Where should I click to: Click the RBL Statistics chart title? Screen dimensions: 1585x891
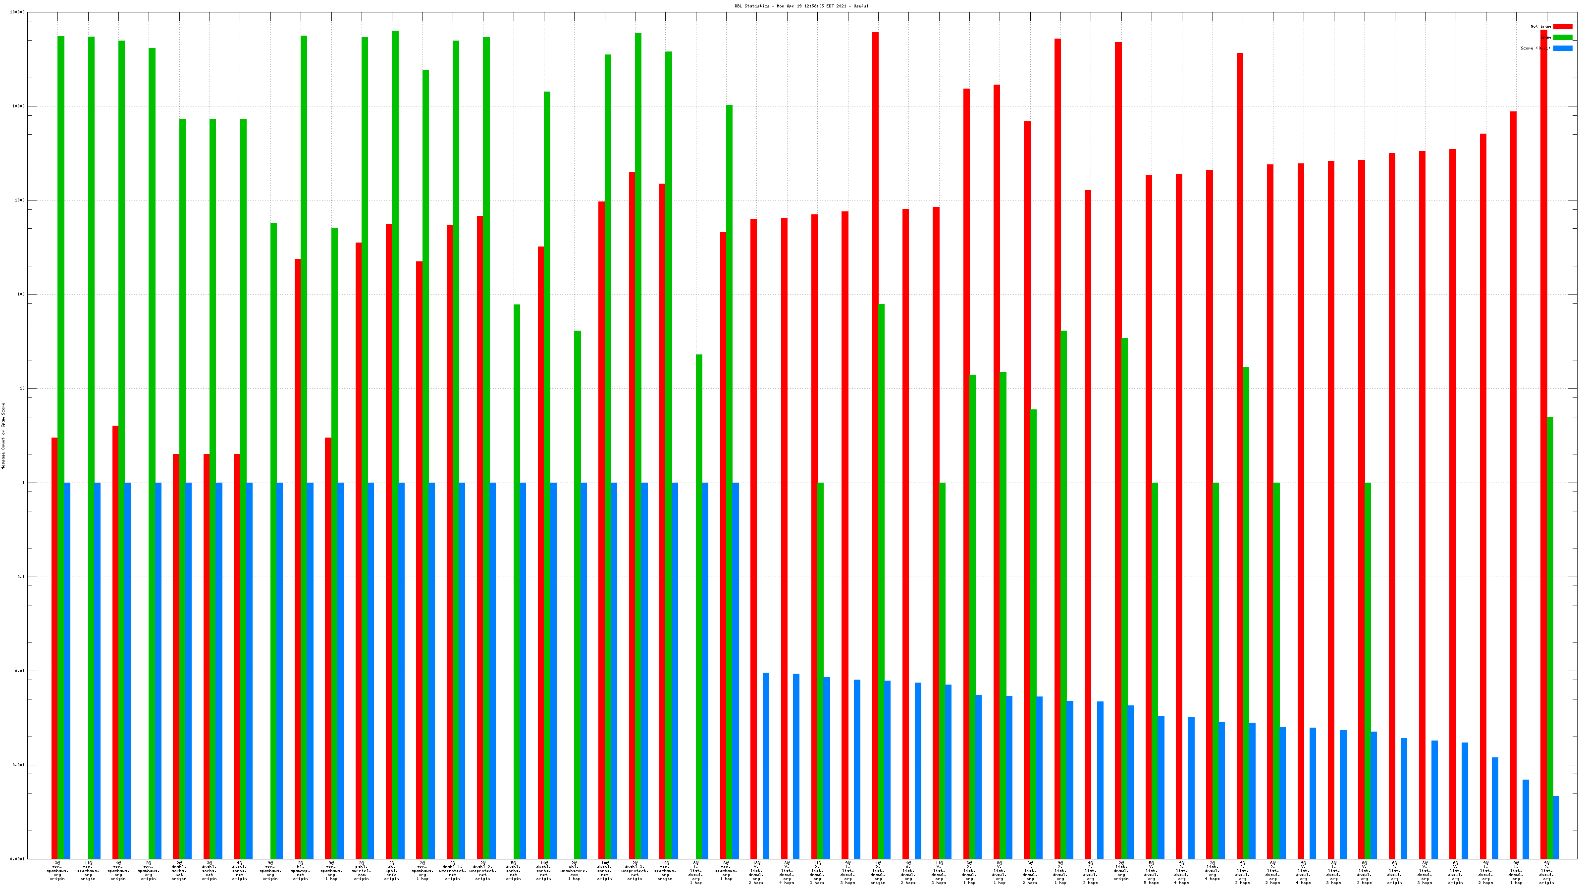click(x=801, y=6)
